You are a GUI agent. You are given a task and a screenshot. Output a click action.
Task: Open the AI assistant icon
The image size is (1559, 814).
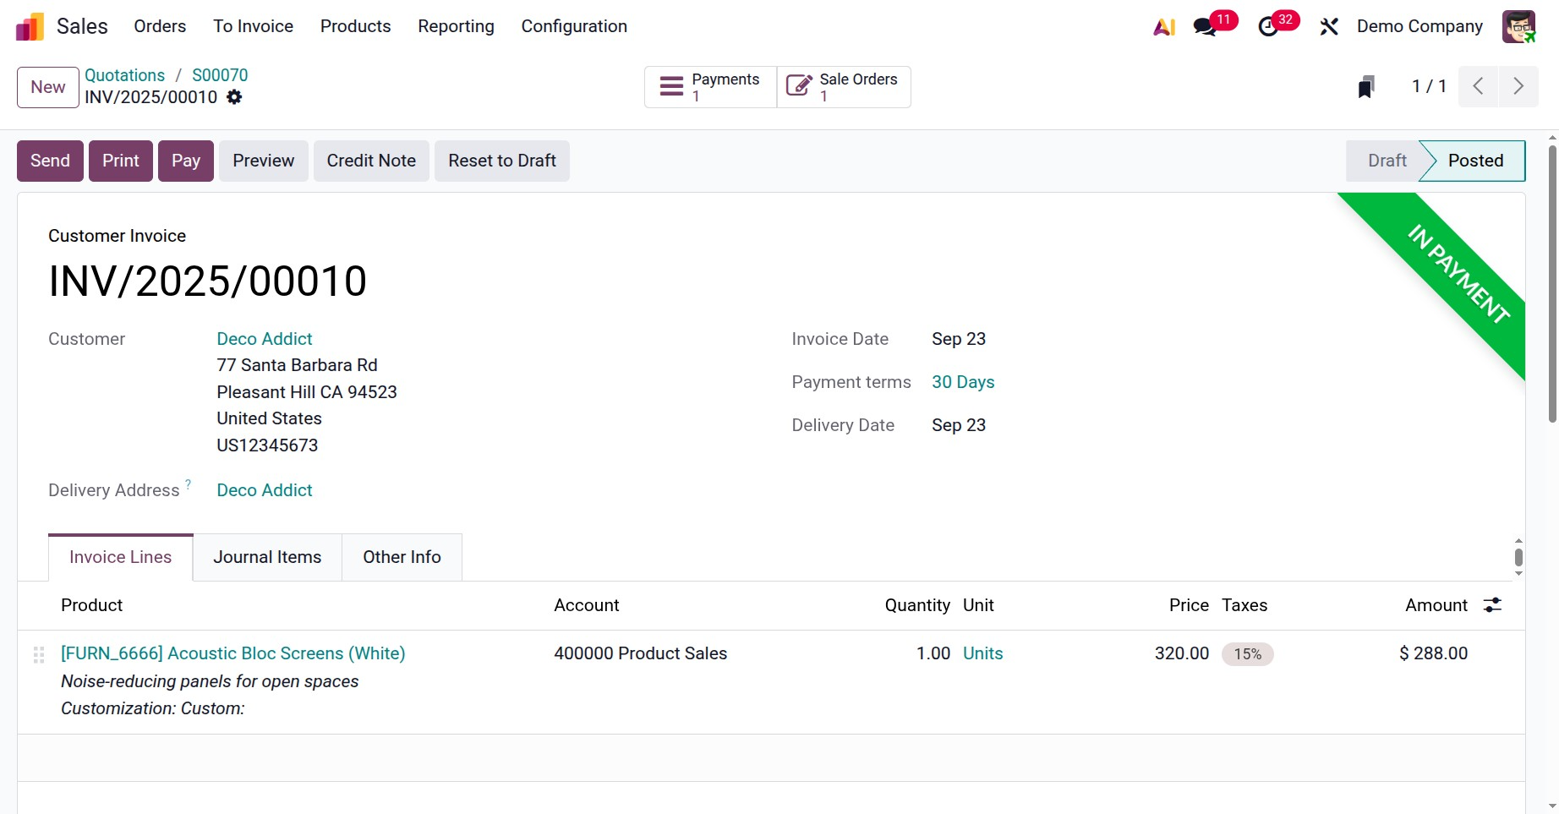click(x=1164, y=27)
